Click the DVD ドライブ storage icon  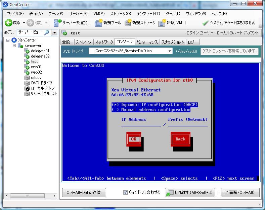(27, 83)
